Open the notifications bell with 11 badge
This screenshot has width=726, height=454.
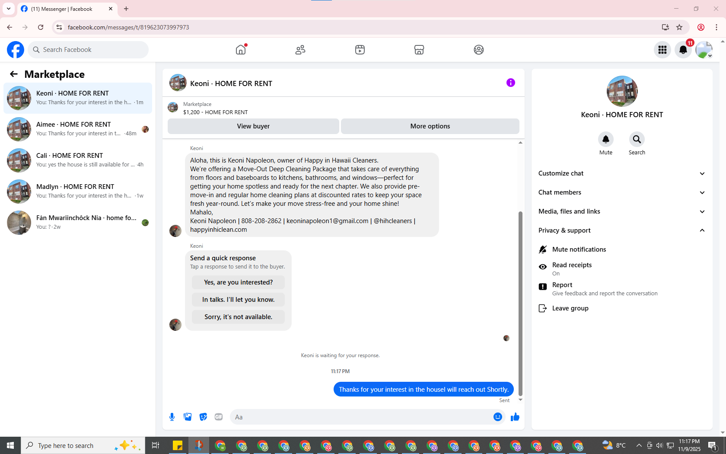coord(683,50)
